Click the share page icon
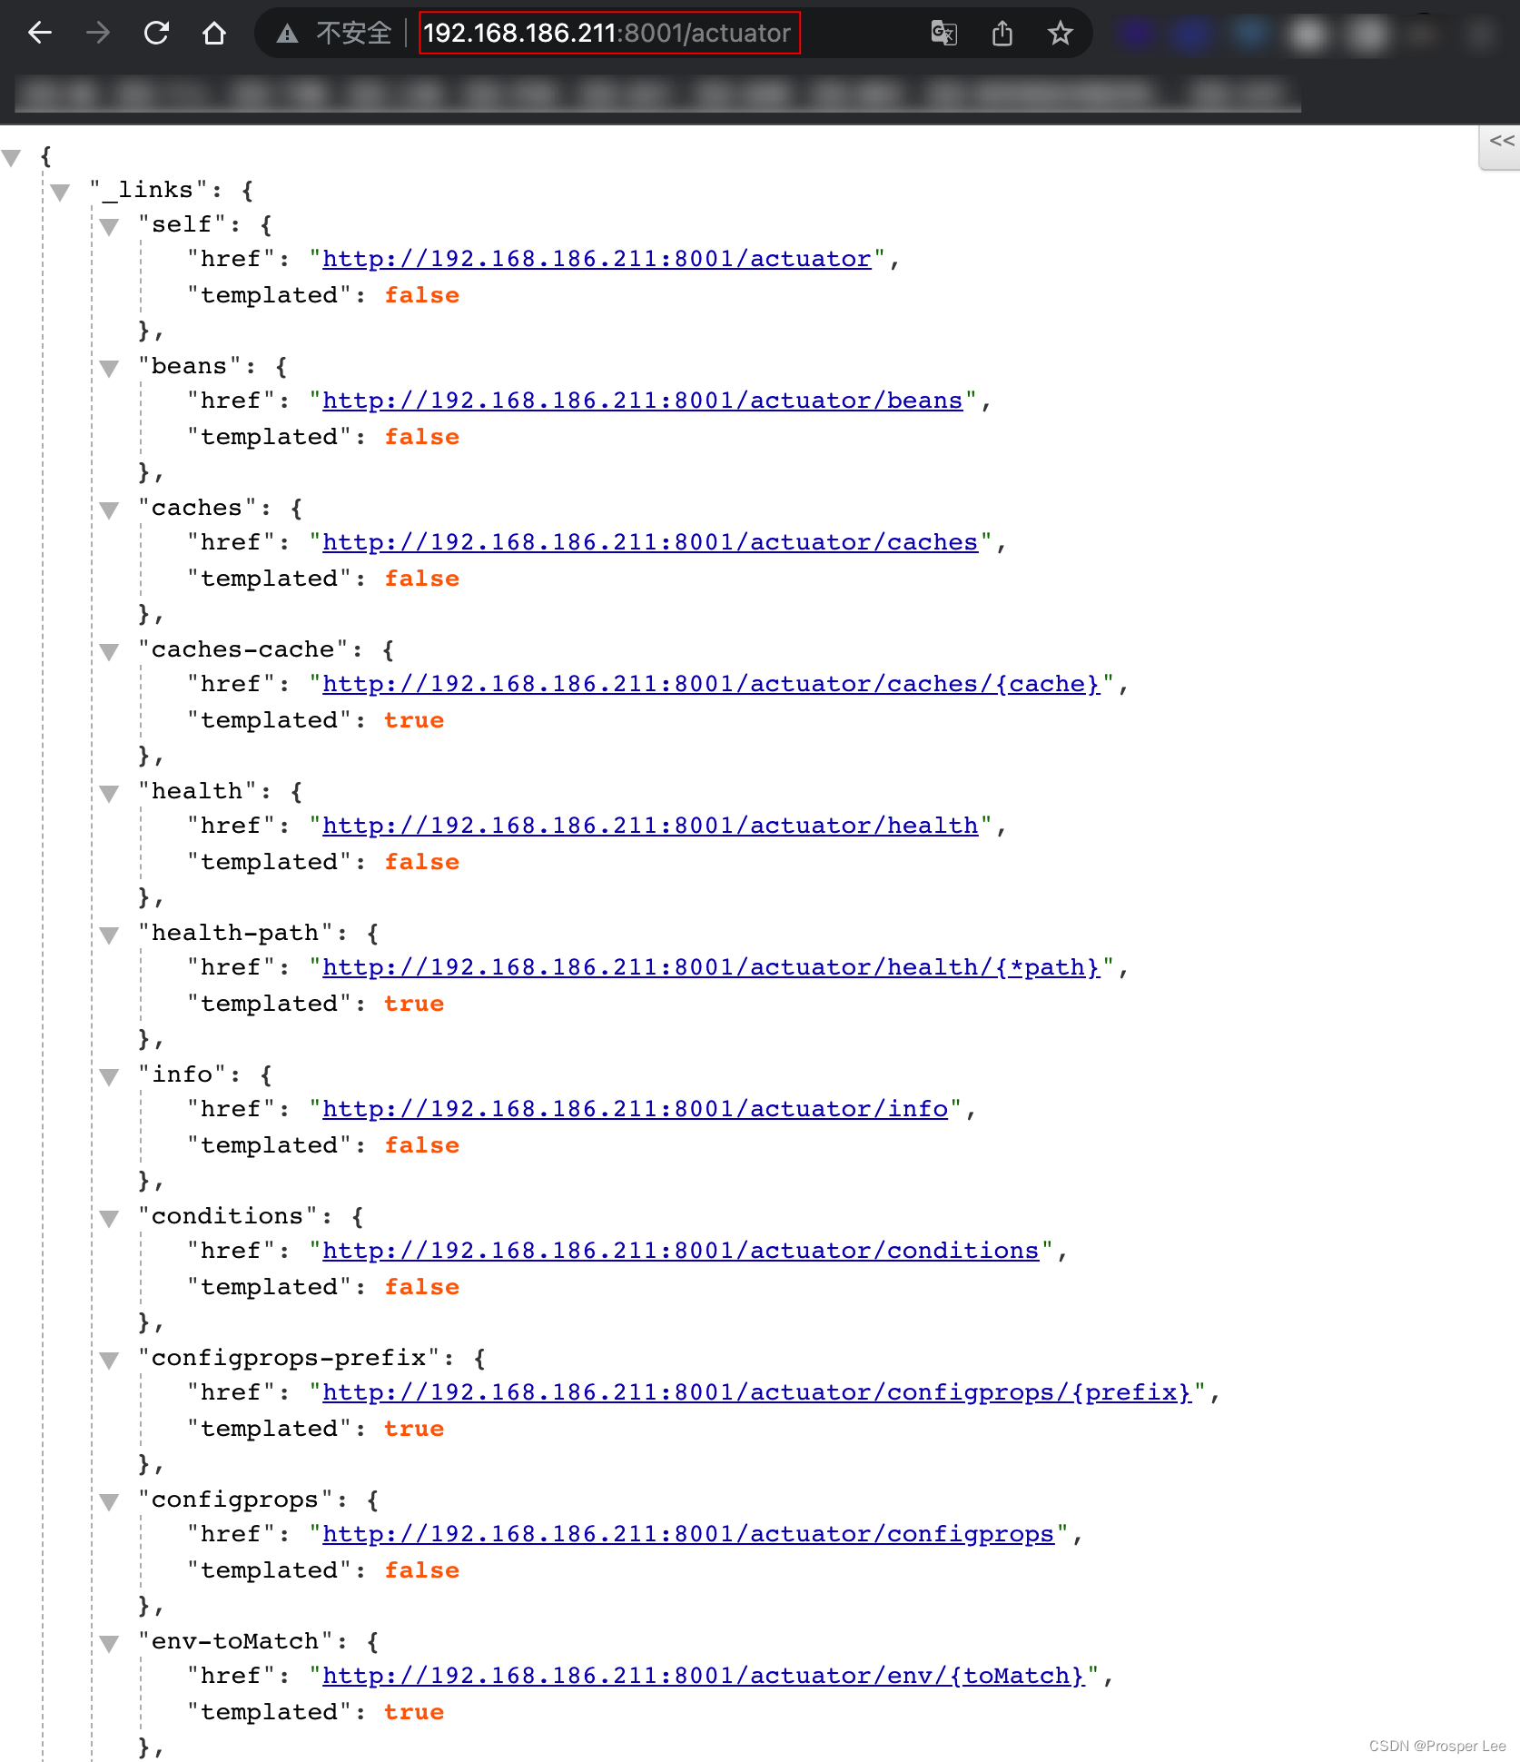Image resolution: width=1520 pixels, height=1762 pixels. click(1002, 34)
